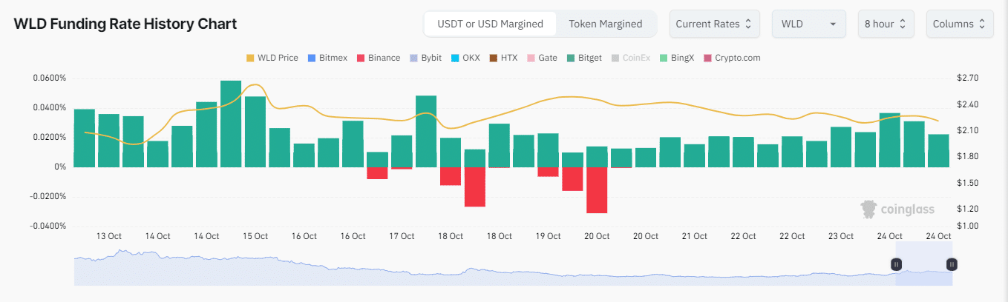Toggle WLD Price legend series
The height and width of the screenshot is (302, 1008).
coord(272,58)
